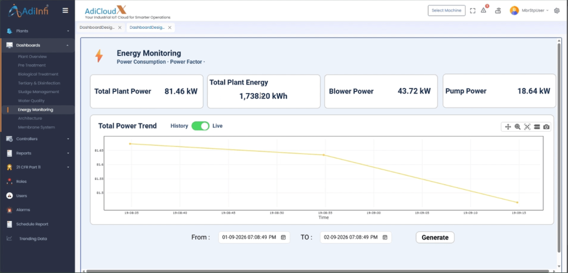This screenshot has height=273, width=568.
Task: Open Sludge Management dashboard
Action: point(38,92)
